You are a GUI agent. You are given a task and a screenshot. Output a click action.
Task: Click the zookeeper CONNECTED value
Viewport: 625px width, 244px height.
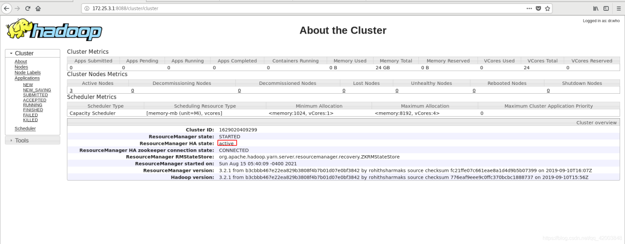[x=234, y=150]
